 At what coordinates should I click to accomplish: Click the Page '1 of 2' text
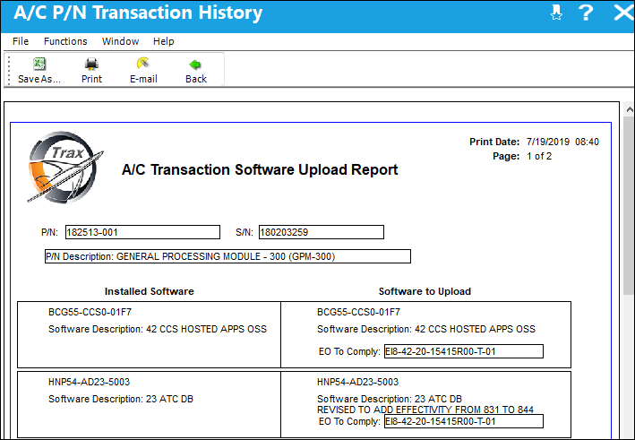click(539, 156)
